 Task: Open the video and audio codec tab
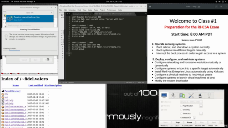[182, 96]
